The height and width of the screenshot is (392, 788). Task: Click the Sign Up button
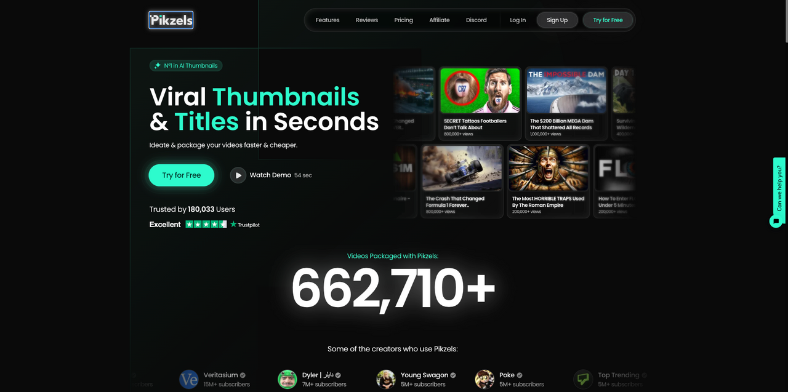tap(557, 20)
